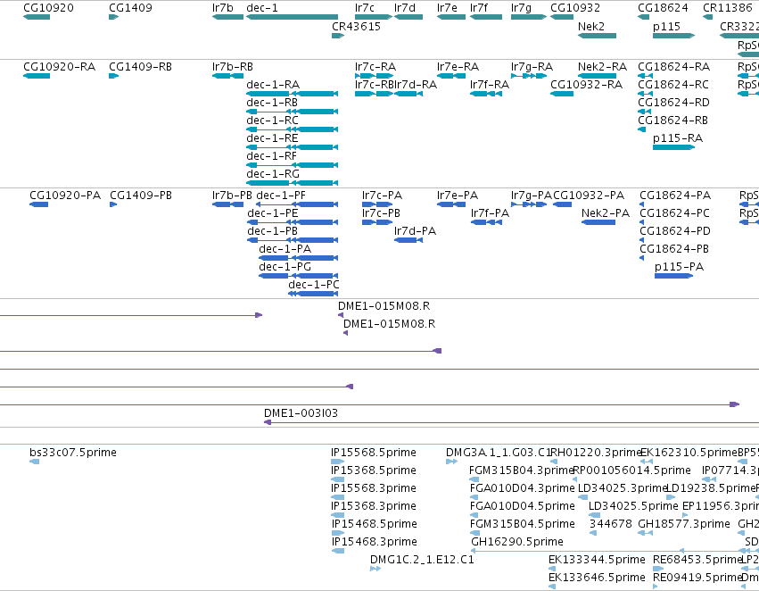The image size is (759, 591).
Task: Click transcript dec-1-RG label
Action: coord(273,173)
